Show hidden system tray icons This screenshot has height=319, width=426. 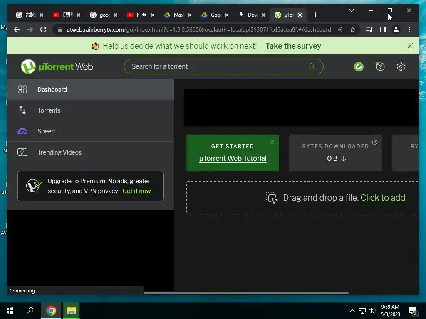(x=352, y=311)
